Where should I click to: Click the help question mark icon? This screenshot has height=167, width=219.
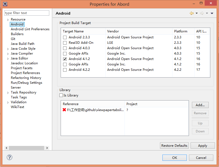9,157
